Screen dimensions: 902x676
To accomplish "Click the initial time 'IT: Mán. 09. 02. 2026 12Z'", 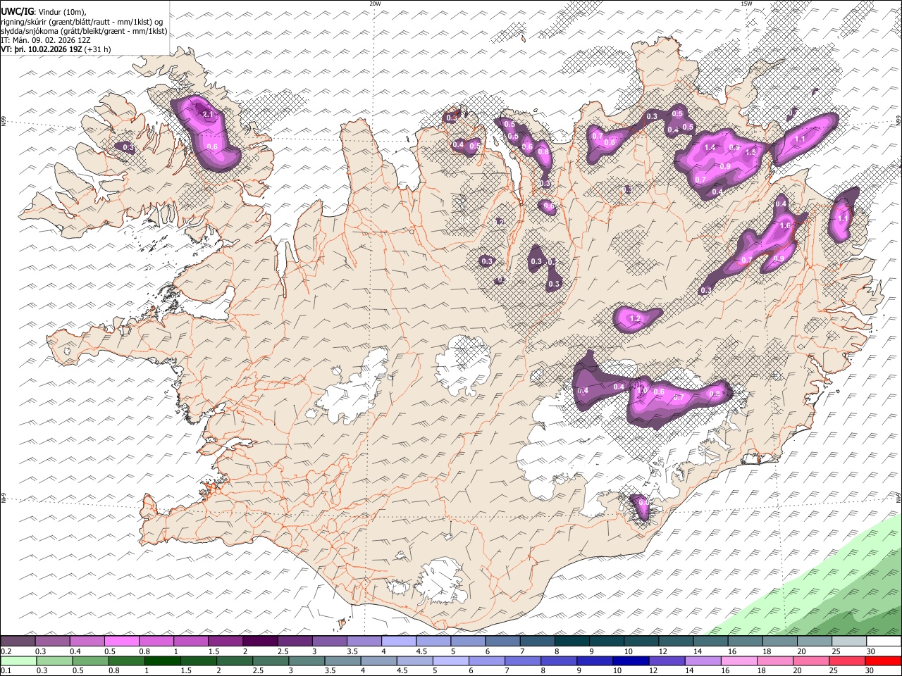I will tap(45, 40).
